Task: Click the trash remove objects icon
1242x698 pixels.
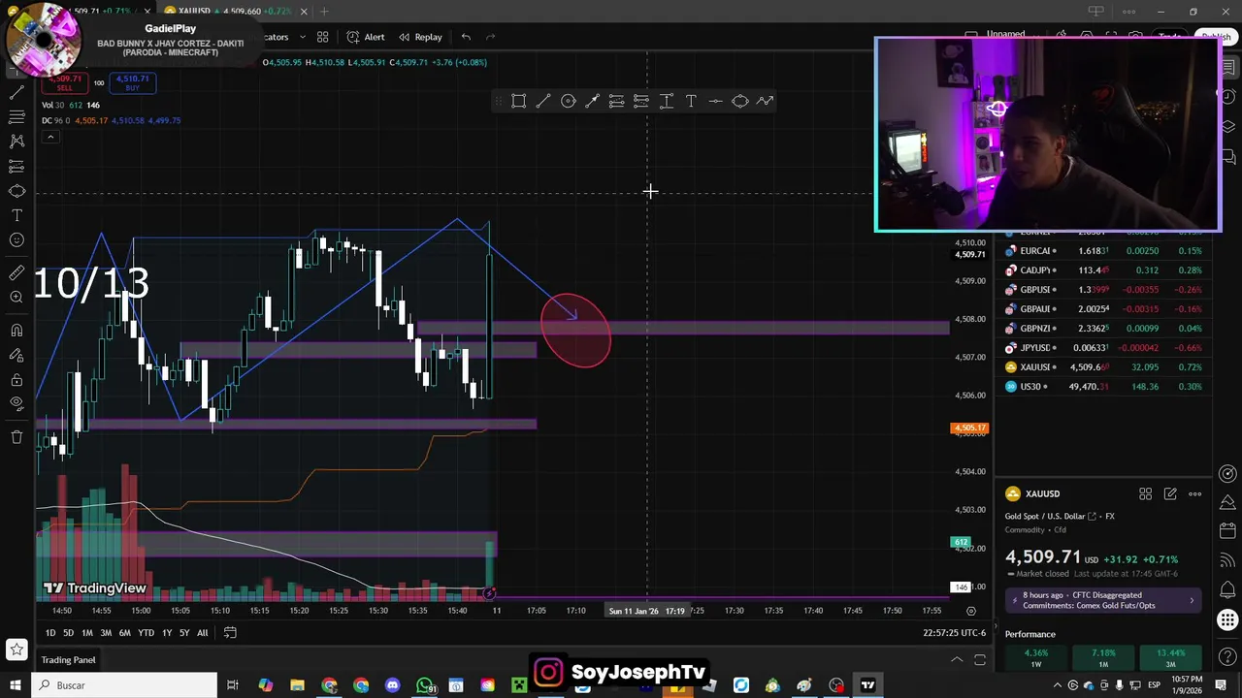Action: pos(16,436)
